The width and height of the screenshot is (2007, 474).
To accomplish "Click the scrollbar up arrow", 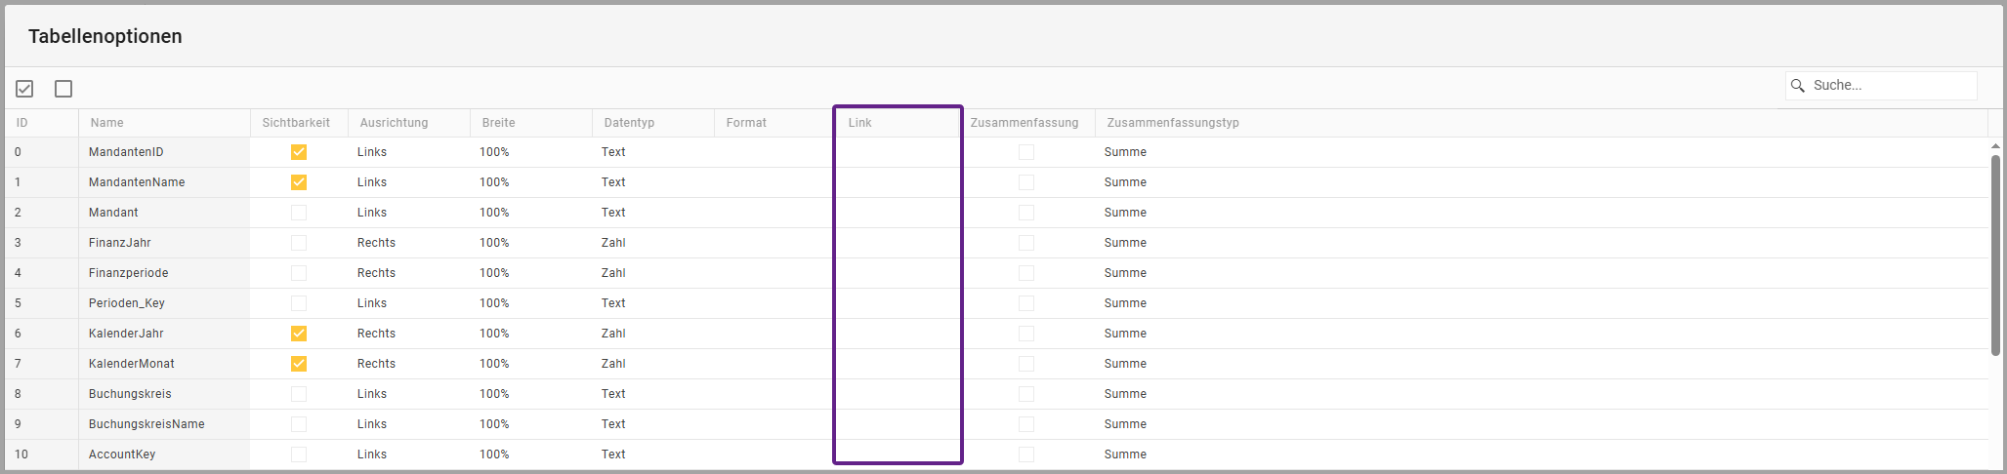I will click(x=1995, y=146).
